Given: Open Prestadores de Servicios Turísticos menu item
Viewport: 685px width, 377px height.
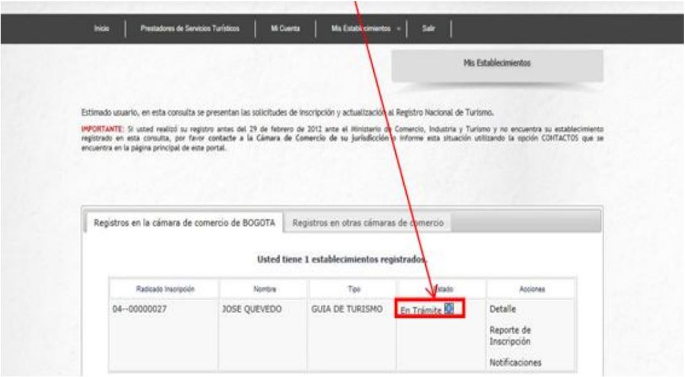Looking at the screenshot, I should coord(190,29).
